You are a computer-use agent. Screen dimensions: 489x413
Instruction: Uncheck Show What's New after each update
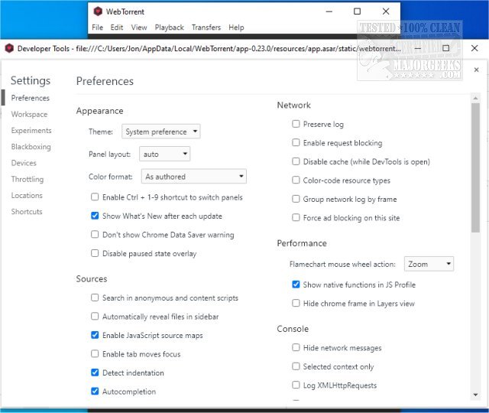pyautogui.click(x=95, y=216)
